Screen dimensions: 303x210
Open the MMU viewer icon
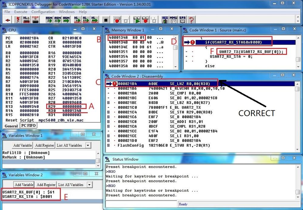(x=173, y=20)
